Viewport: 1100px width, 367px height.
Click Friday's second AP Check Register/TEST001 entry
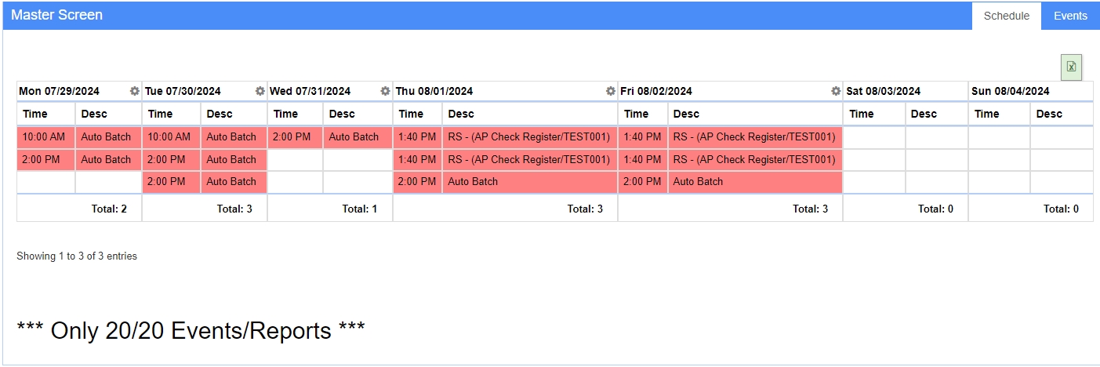731,160
